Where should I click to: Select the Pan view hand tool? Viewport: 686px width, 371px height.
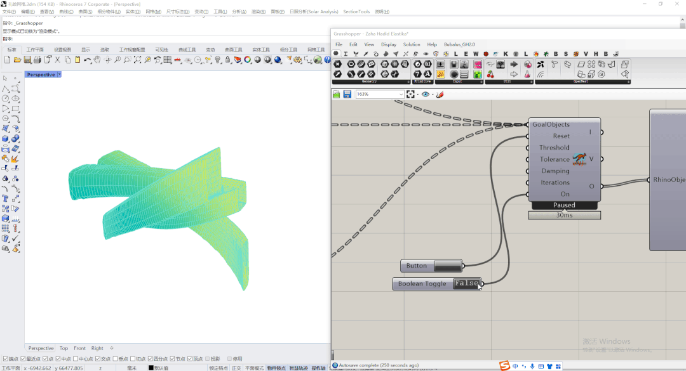pyautogui.click(x=98, y=60)
